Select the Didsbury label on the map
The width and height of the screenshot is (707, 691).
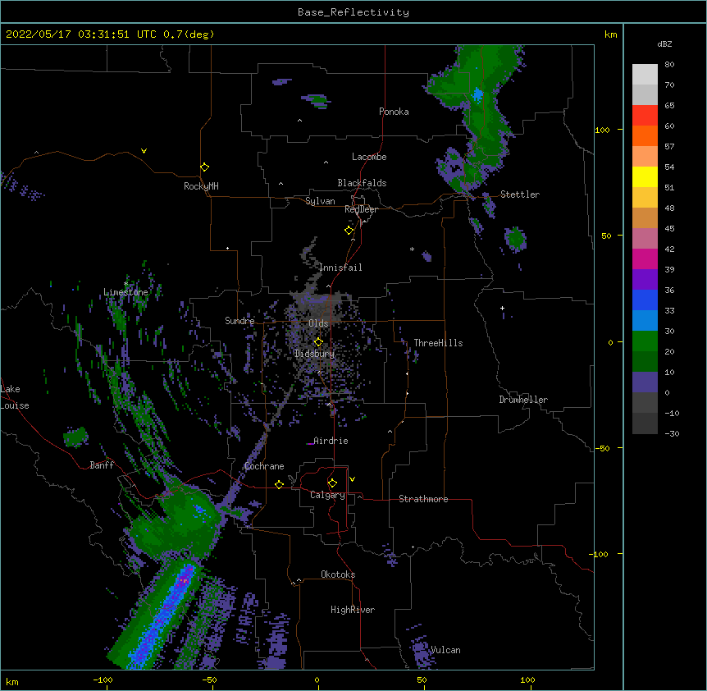[315, 354]
